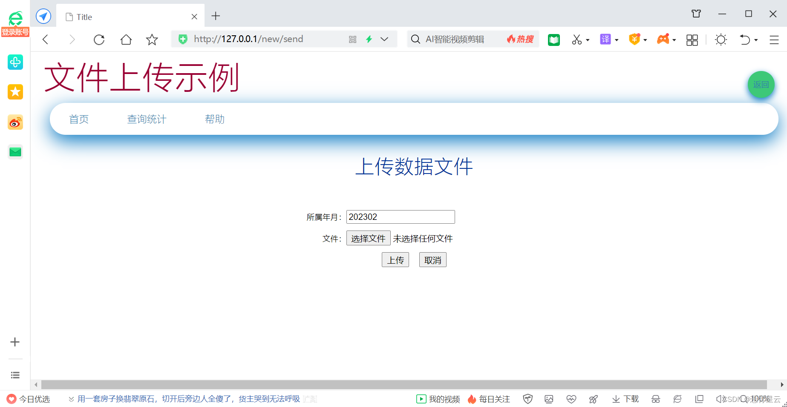Viewport: 787px width, 407px height.
Task: Expand the news ticker chevron
Action: (x=71, y=399)
